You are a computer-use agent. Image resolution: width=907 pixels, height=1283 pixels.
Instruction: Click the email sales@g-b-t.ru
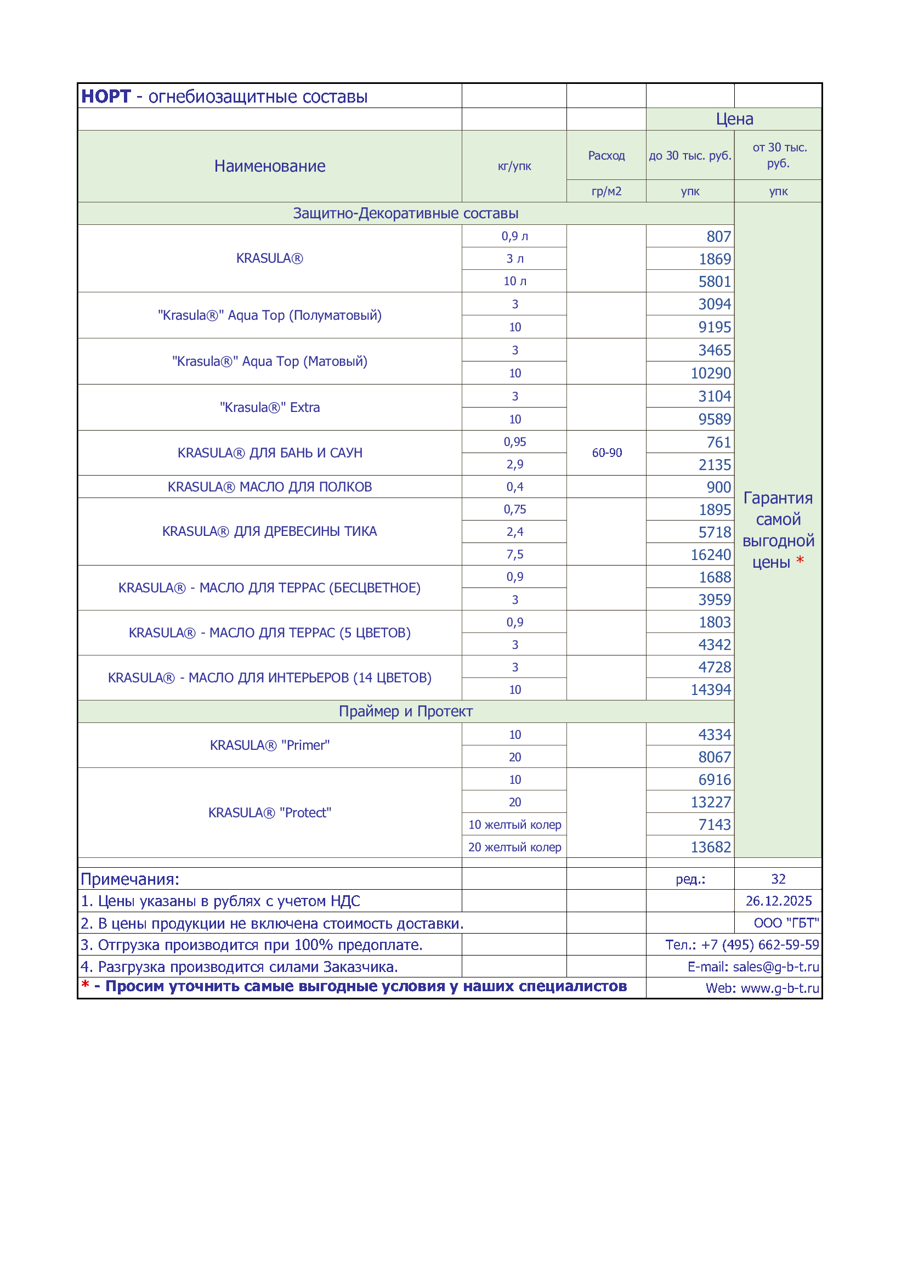[776, 967]
